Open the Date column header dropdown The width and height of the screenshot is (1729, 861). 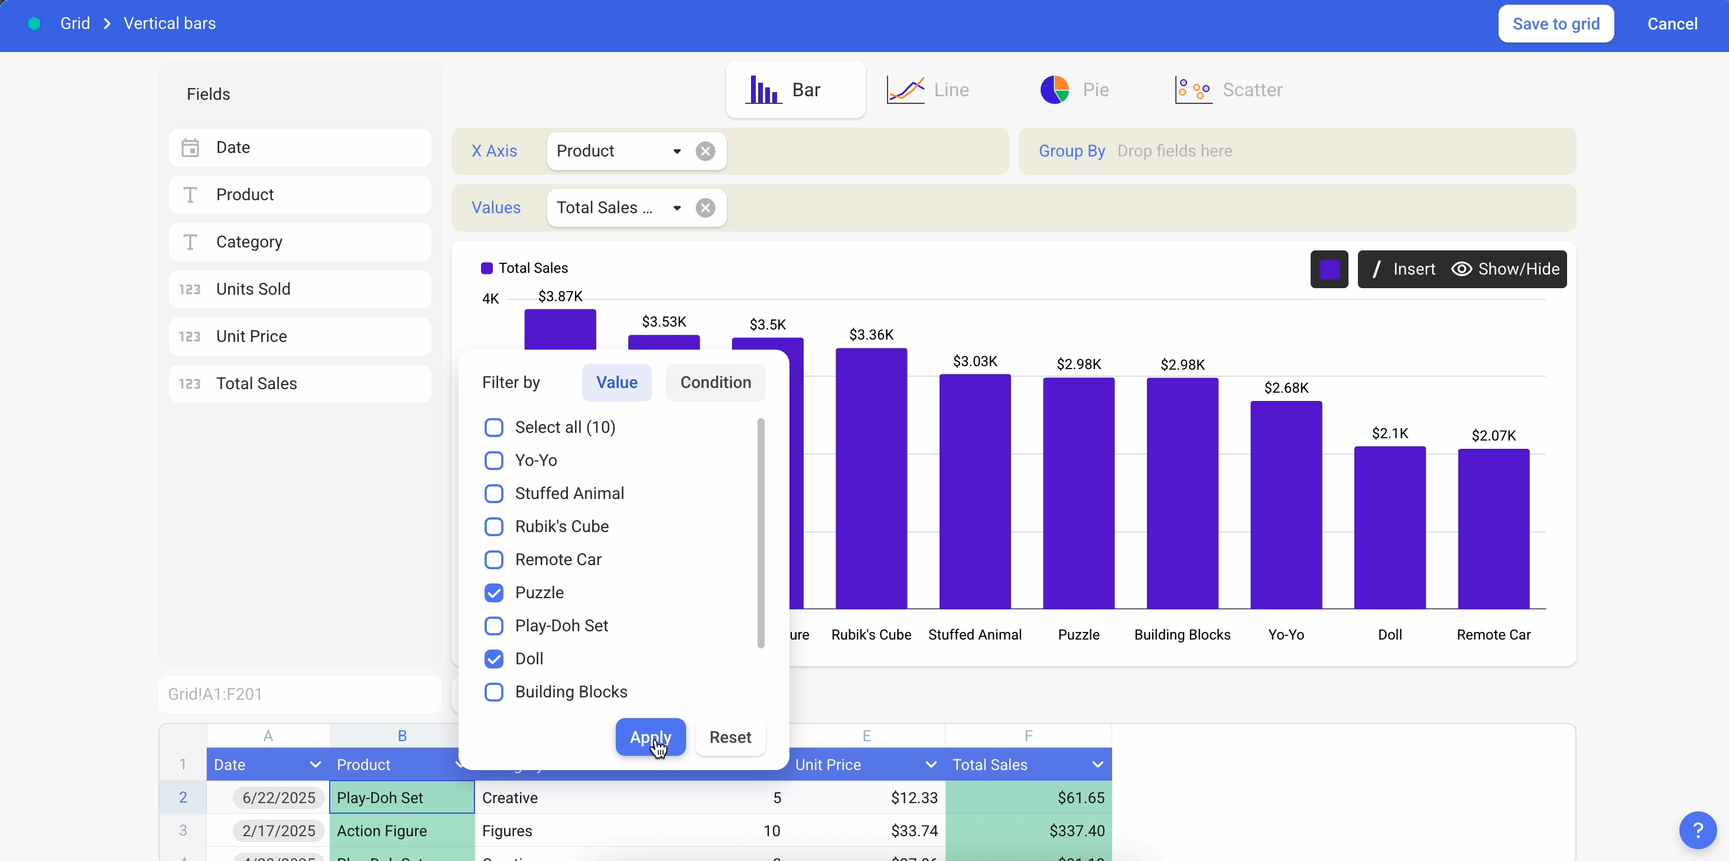pyautogui.click(x=316, y=764)
